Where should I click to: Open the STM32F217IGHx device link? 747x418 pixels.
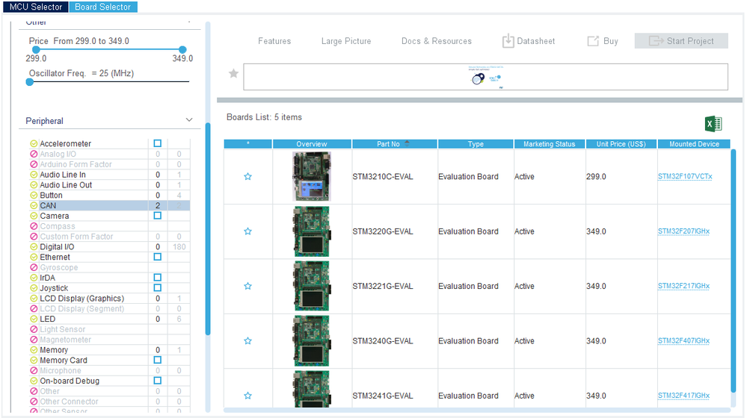683,286
